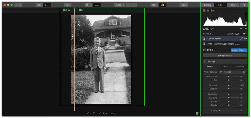Add a new layer with plus icon

tap(246, 29)
